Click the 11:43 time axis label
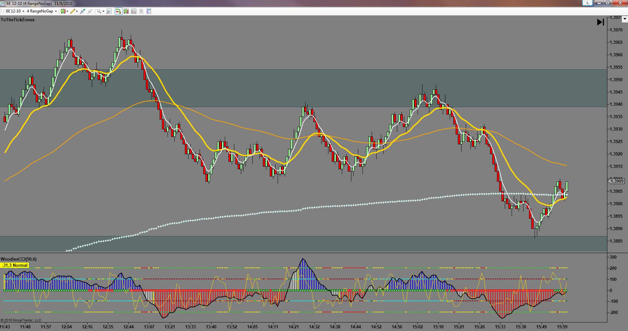 click(5, 327)
